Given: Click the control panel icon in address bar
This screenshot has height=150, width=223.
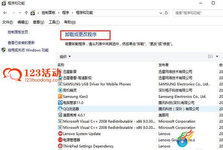Looking at the screenshot, I should click(x=33, y=13).
